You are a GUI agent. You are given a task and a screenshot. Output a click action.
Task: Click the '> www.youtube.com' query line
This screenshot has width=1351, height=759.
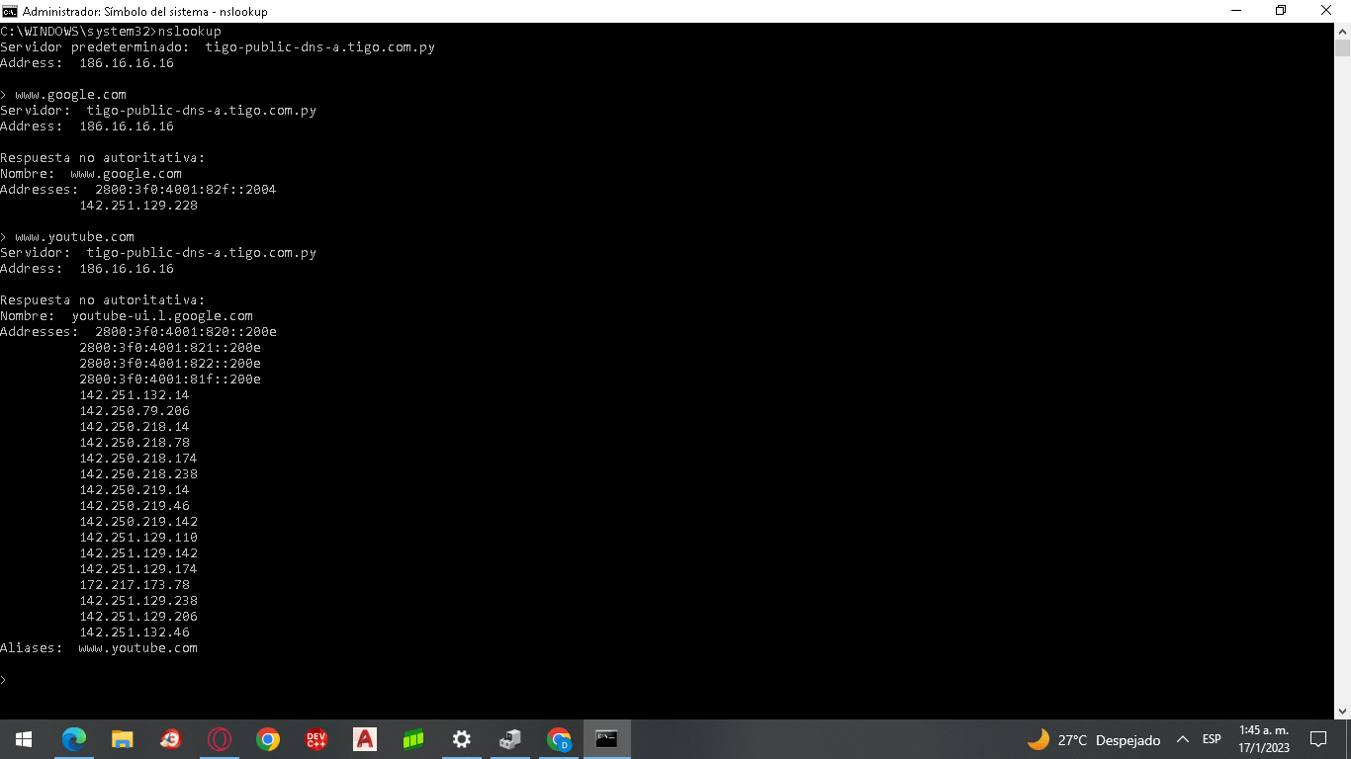[67, 237]
